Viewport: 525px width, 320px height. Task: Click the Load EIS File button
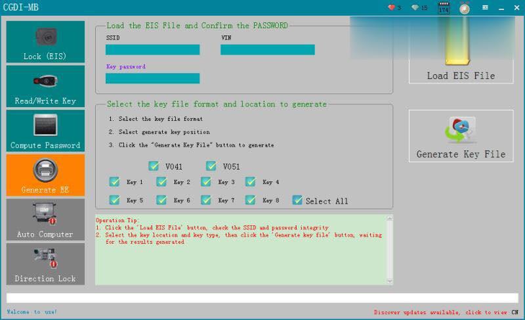[461, 50]
